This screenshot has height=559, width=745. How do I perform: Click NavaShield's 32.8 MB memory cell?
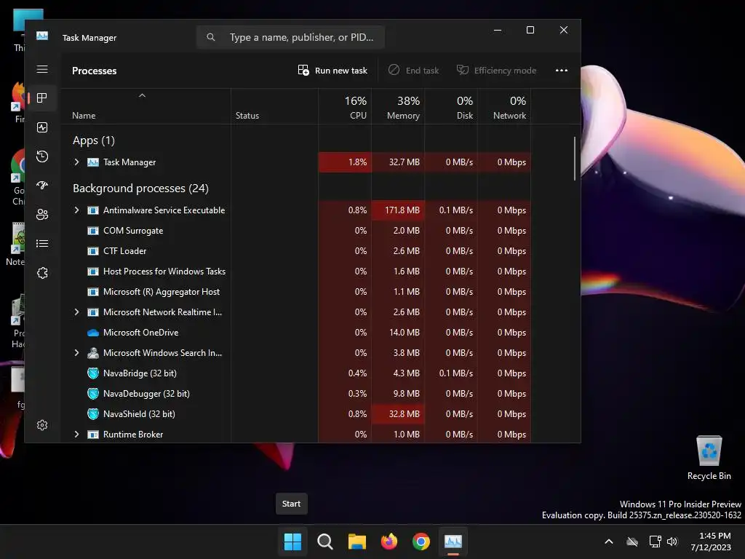398,414
